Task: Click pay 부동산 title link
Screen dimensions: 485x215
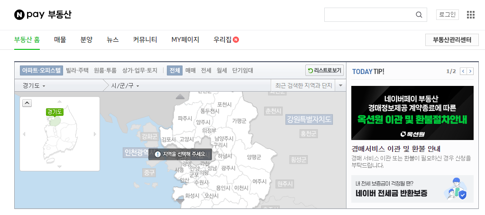Action: tap(49, 15)
